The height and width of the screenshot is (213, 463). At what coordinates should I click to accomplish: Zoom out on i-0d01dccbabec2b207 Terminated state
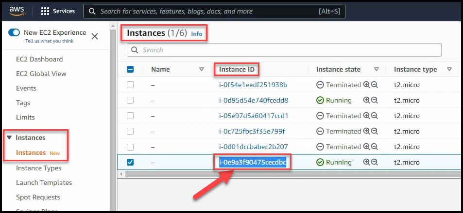(x=374, y=147)
